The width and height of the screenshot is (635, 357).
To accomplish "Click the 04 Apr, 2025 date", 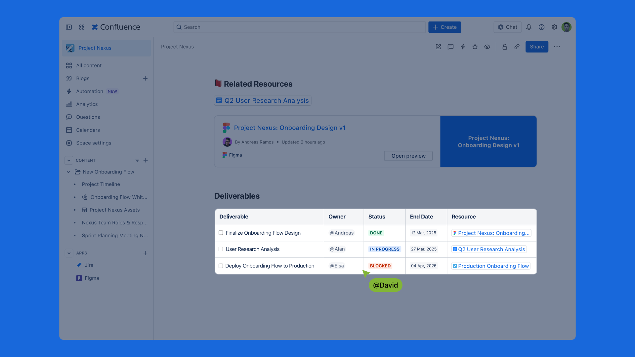I will click(x=424, y=266).
